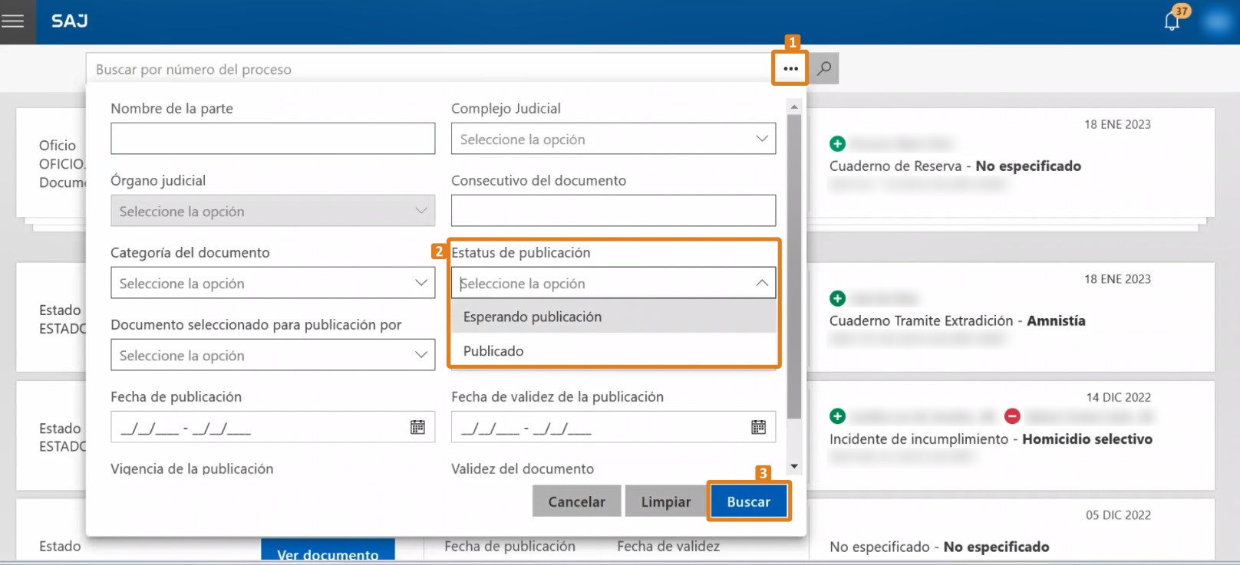This screenshot has width=1240, height=565.
Task: Click green plus icon on Cuaderno de Reserva card
Action: click(837, 143)
